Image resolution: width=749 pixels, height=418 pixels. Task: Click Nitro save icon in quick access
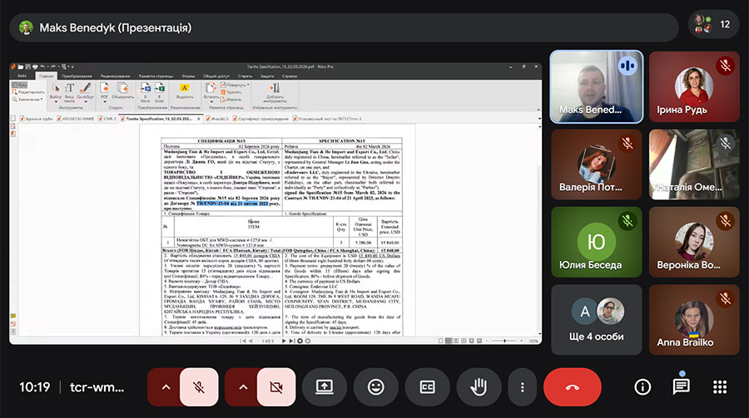coord(28,66)
